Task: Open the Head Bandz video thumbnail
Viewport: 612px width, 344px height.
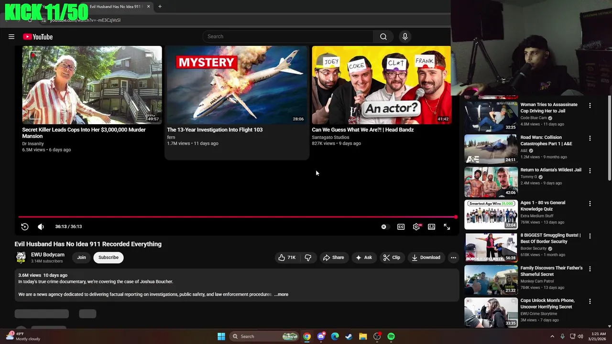Action: (x=382, y=85)
